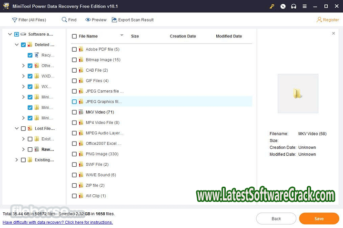Viewport: 343px width, 228px height.
Task: Click the Recycle Bin icon in tree
Action: (37, 55)
